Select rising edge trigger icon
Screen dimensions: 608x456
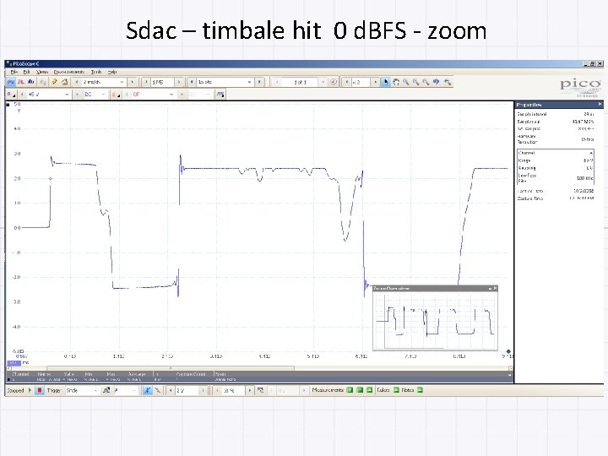click(x=147, y=390)
